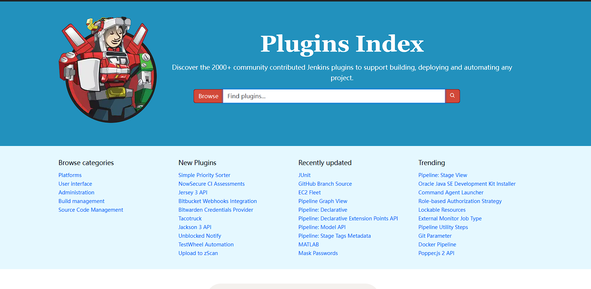The height and width of the screenshot is (289, 591).
Task: Open Pipeline: Stage Tags Metadata plugin
Action: [x=335, y=236]
